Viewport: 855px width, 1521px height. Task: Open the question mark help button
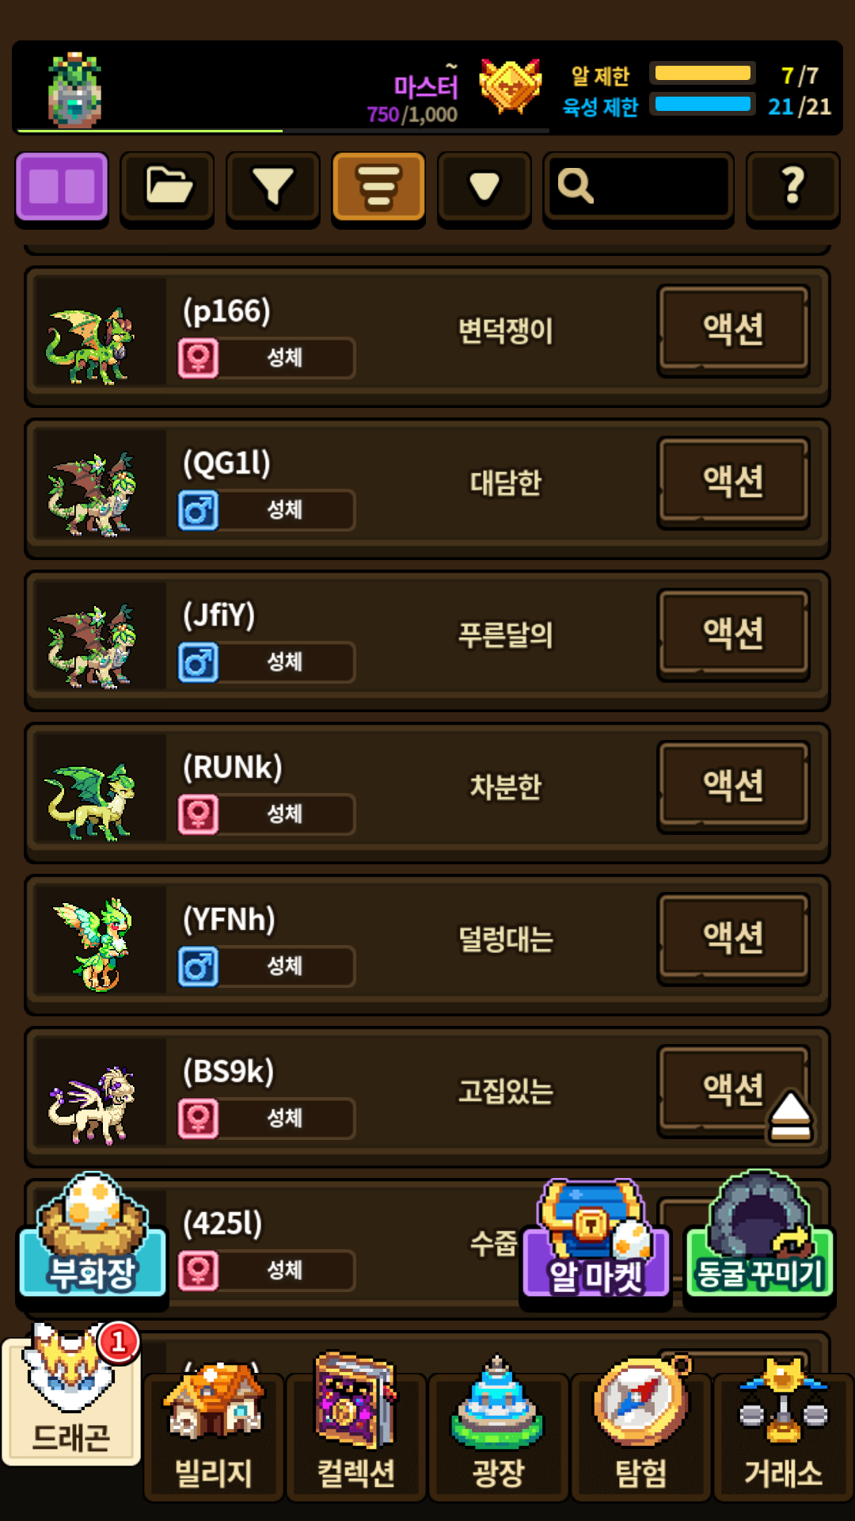pos(792,188)
